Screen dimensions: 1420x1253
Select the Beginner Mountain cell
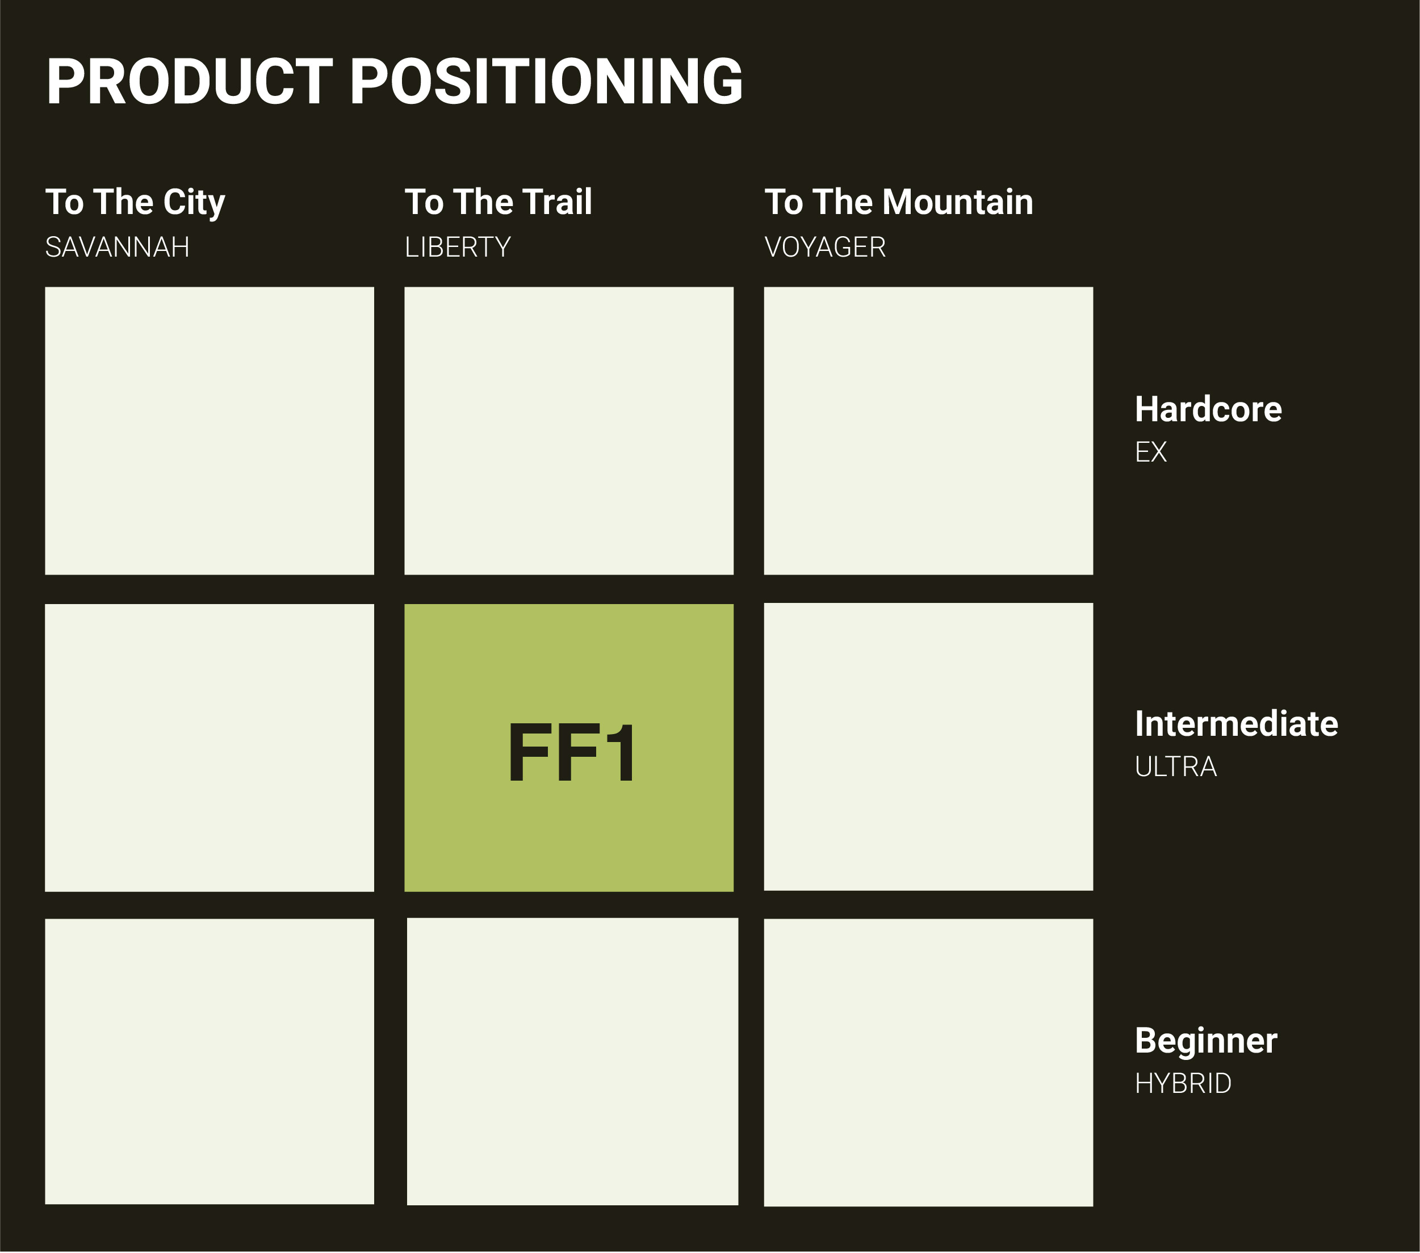click(928, 1063)
